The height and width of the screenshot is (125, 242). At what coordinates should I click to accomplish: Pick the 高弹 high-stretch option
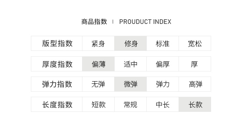tap(195, 84)
